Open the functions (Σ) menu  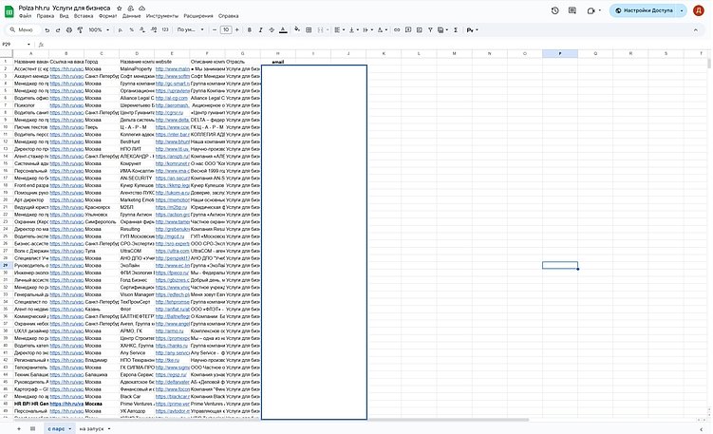point(456,30)
